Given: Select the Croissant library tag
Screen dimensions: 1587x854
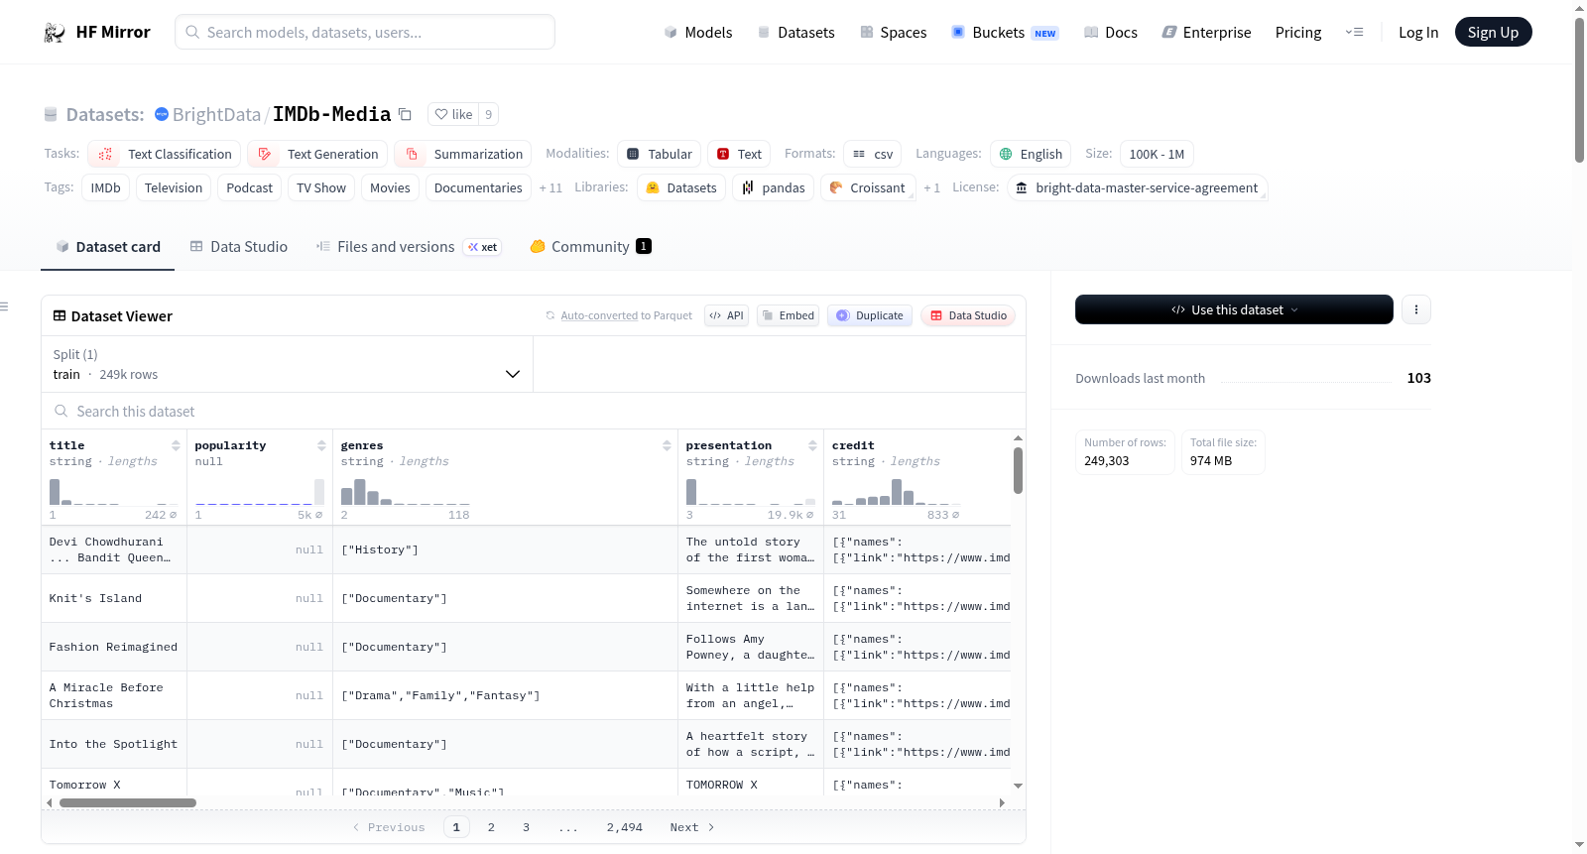Looking at the screenshot, I should click(867, 187).
